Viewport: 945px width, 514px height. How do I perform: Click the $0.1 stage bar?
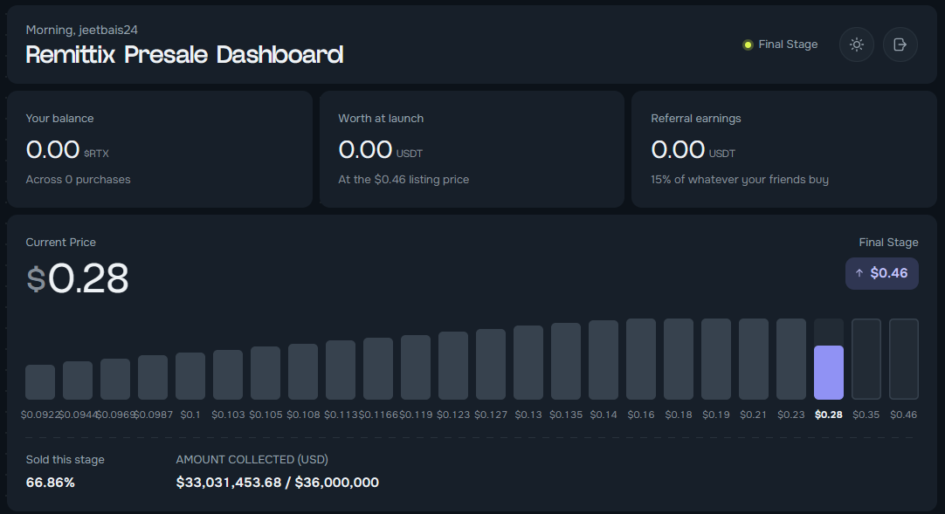tap(190, 376)
